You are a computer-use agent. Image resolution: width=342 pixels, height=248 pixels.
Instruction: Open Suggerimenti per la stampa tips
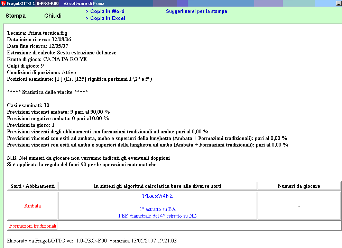point(196,11)
